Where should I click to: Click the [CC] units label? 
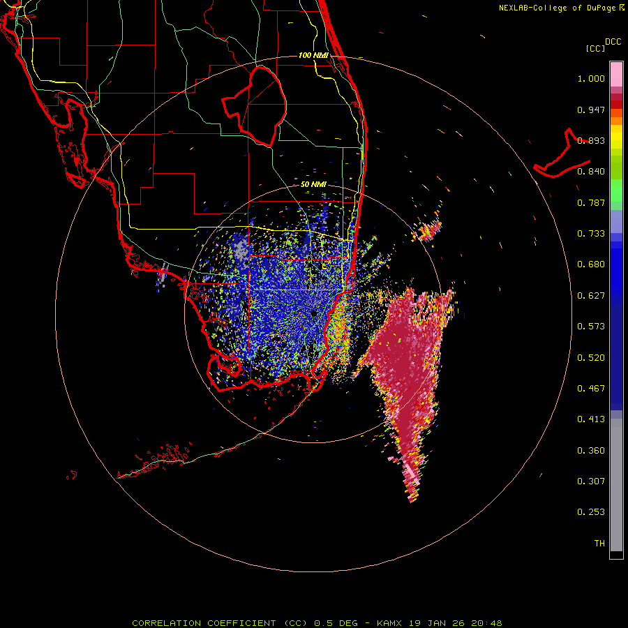click(x=595, y=48)
